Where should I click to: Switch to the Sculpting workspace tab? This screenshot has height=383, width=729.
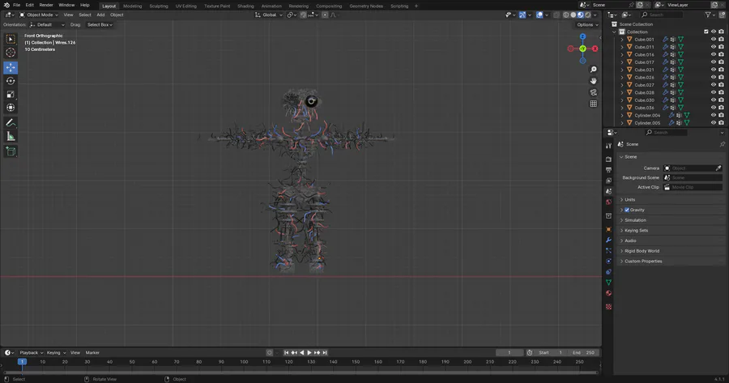pyautogui.click(x=159, y=6)
